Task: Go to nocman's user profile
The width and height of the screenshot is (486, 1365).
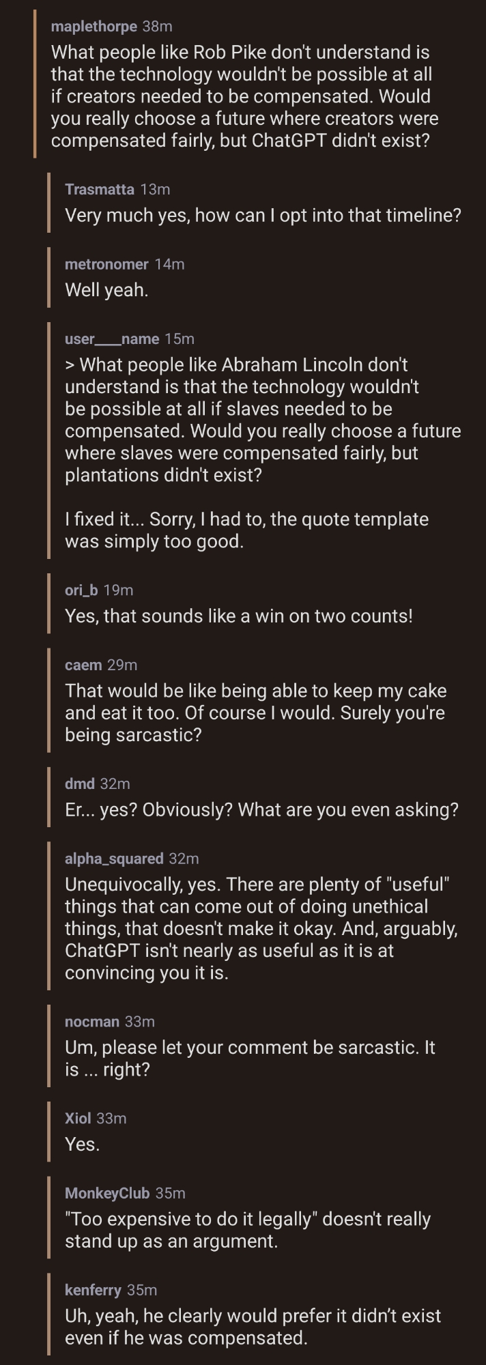Action: pyautogui.click(x=91, y=1022)
